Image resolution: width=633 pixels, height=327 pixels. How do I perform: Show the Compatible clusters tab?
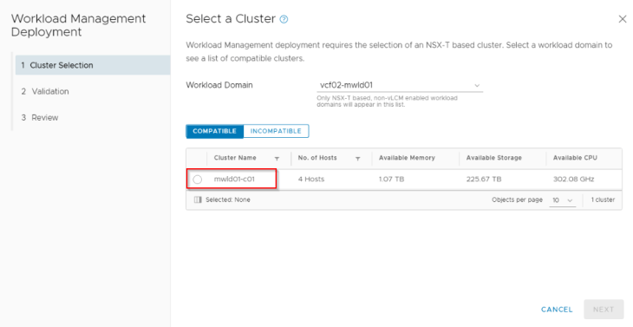point(214,131)
